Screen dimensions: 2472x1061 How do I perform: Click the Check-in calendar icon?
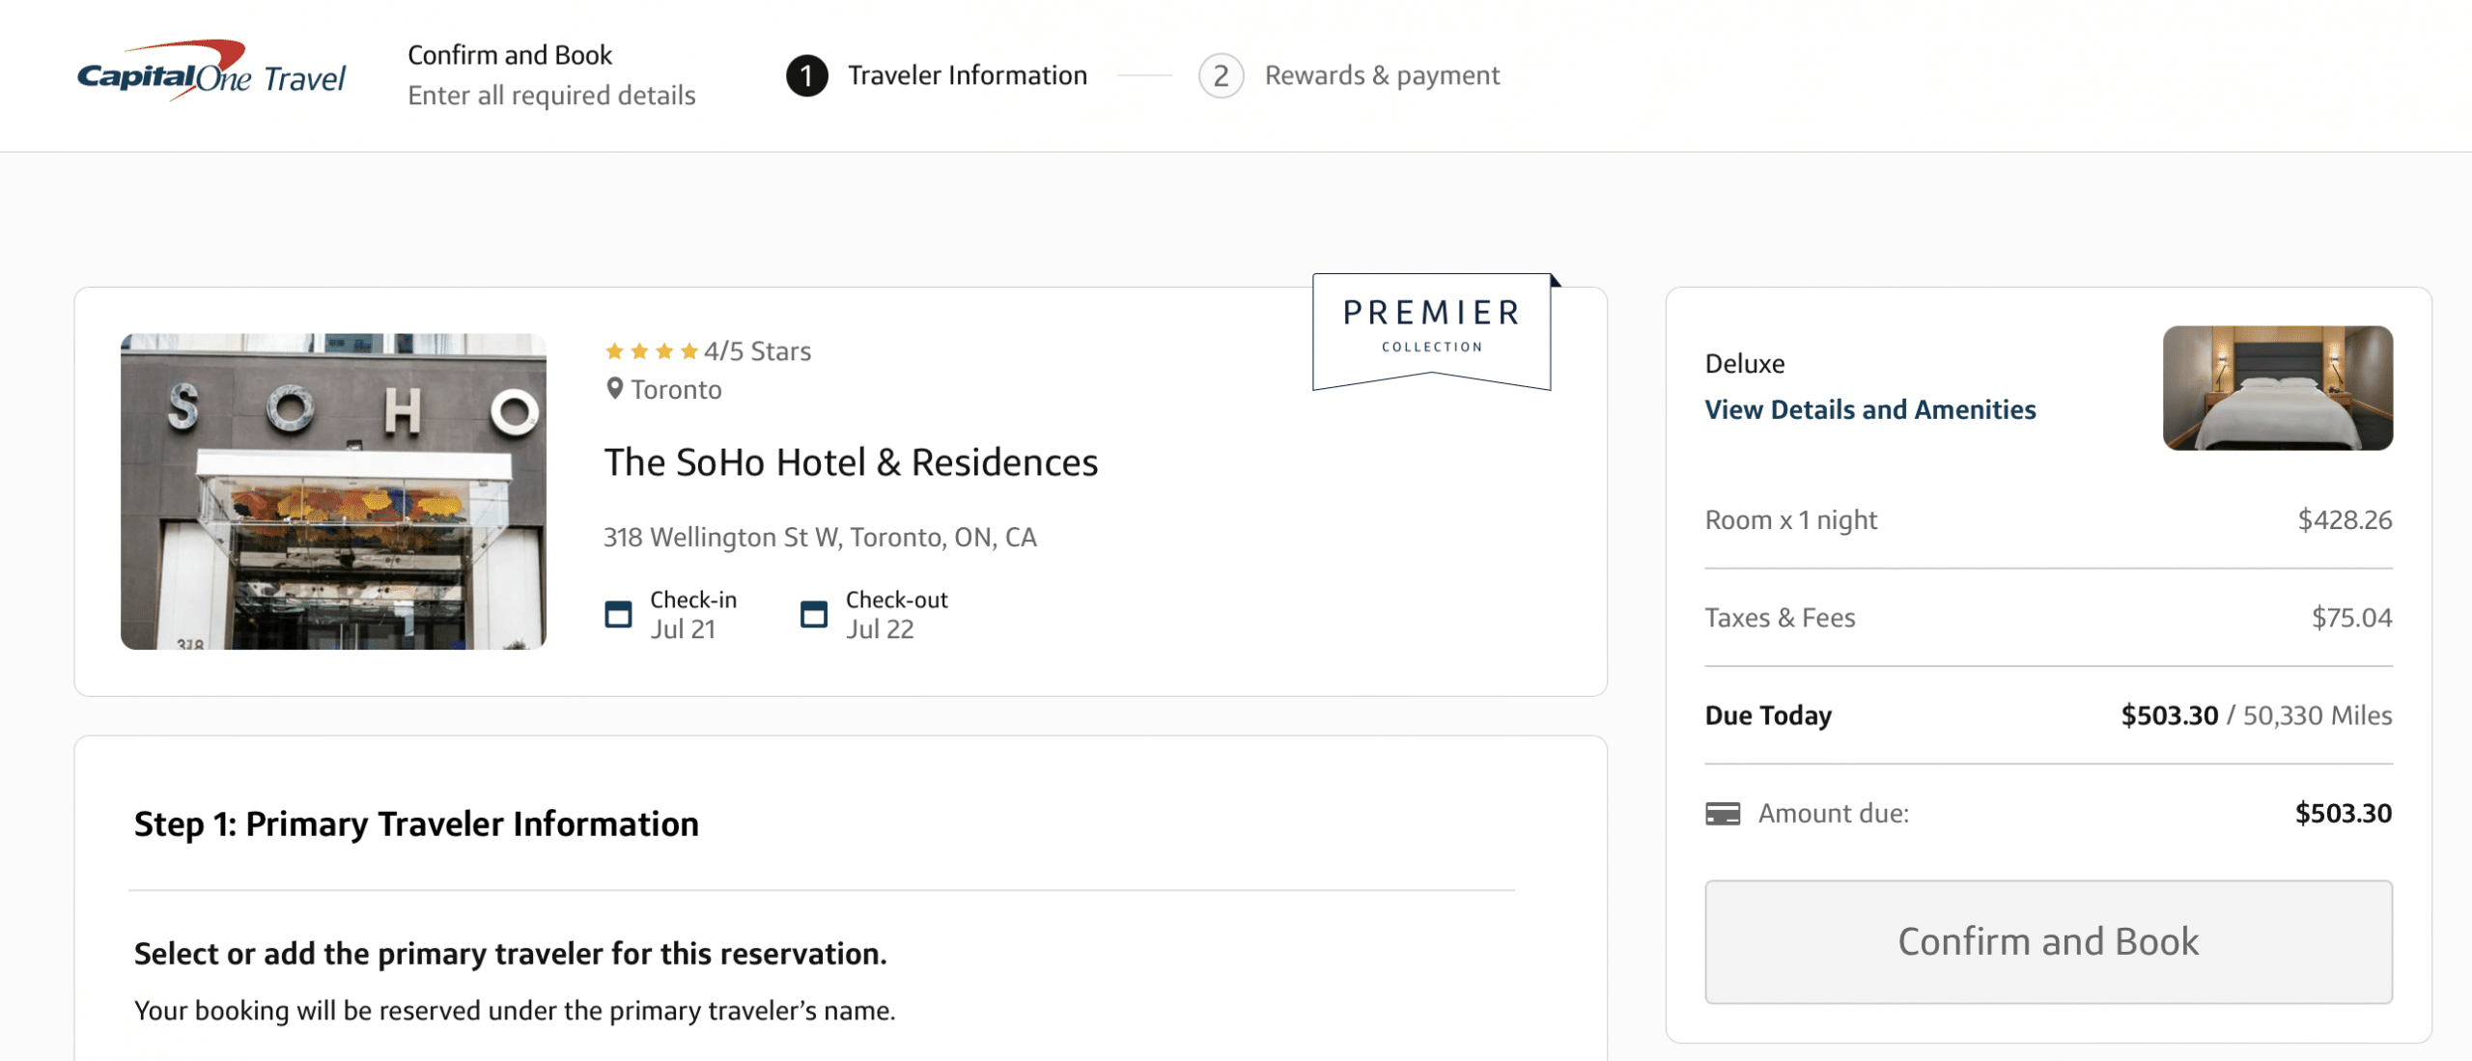[x=618, y=614]
